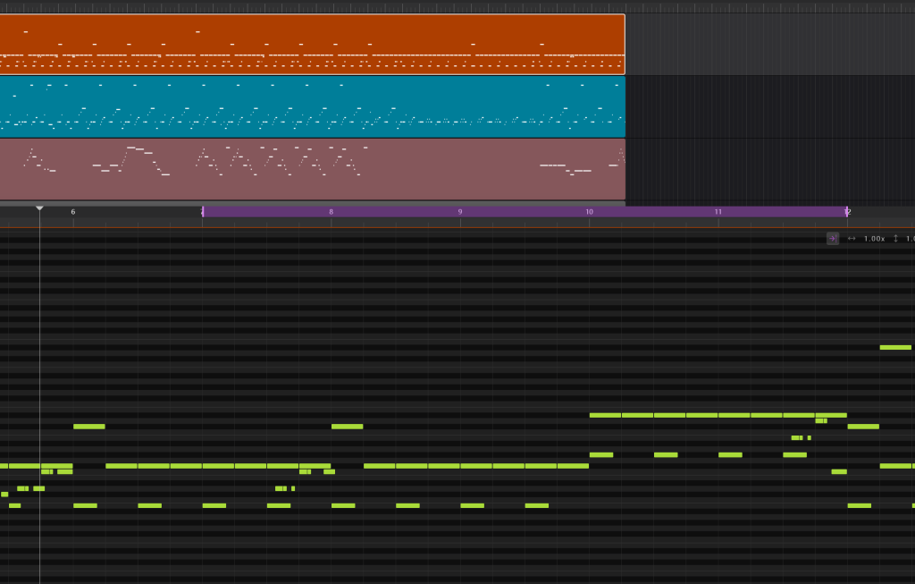
Task: Click the gray scrollbar beneath the clips
Action: click(311, 204)
